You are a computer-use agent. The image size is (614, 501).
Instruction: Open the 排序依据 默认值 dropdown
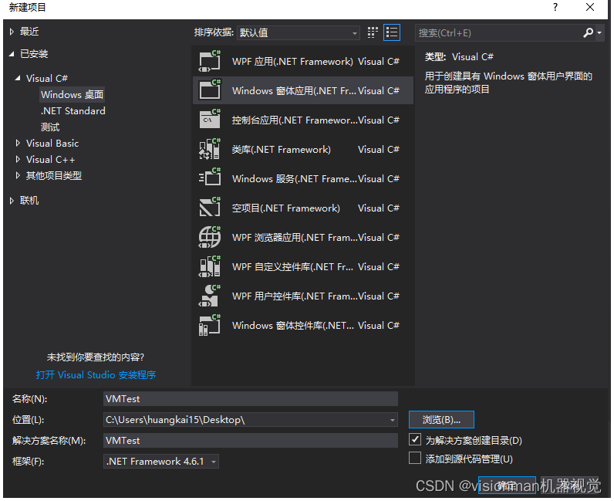[299, 33]
